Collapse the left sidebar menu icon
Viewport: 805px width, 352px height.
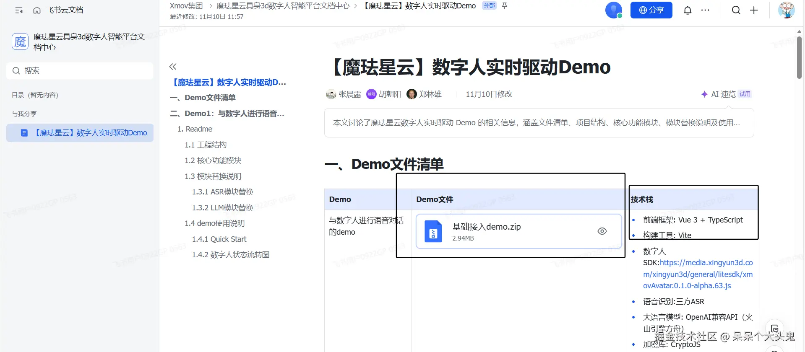(x=19, y=10)
